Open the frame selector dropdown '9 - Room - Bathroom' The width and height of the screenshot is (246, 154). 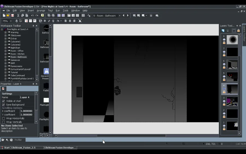[x=119, y=16]
